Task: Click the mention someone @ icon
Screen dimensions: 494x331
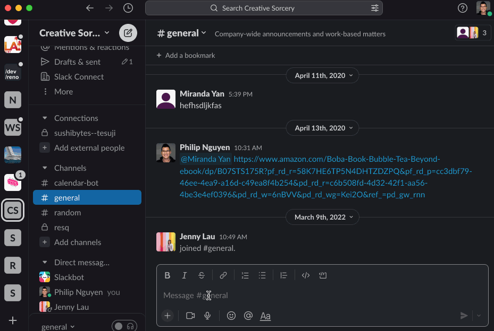Action: click(248, 316)
